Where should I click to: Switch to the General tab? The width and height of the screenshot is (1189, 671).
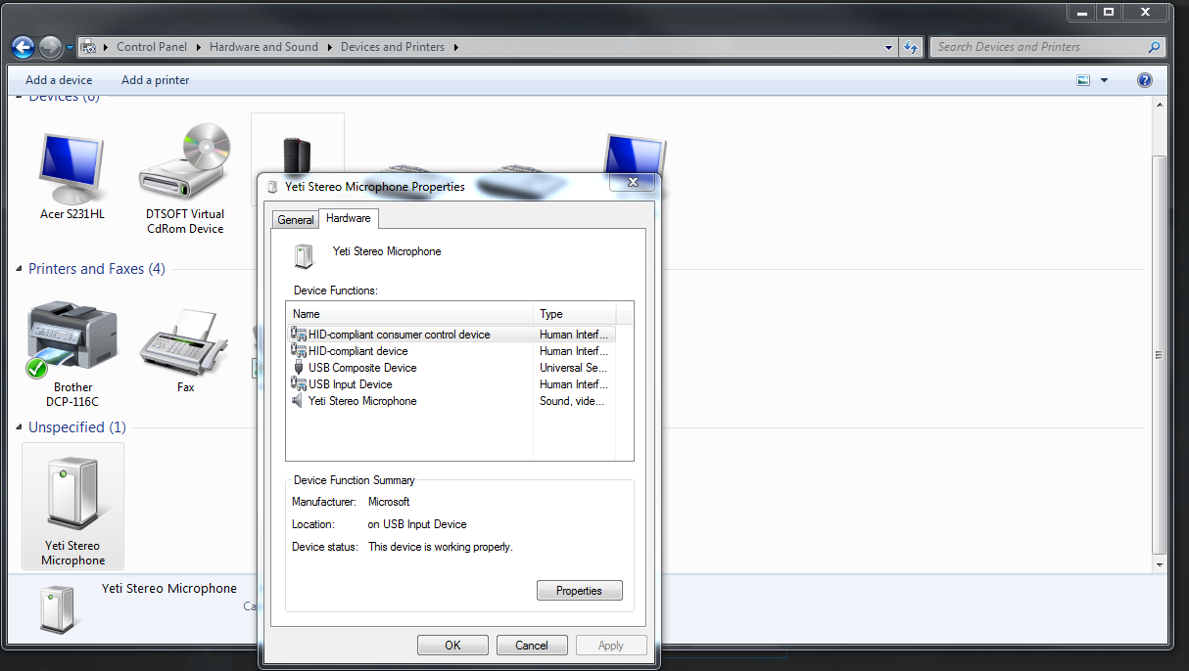click(x=296, y=220)
